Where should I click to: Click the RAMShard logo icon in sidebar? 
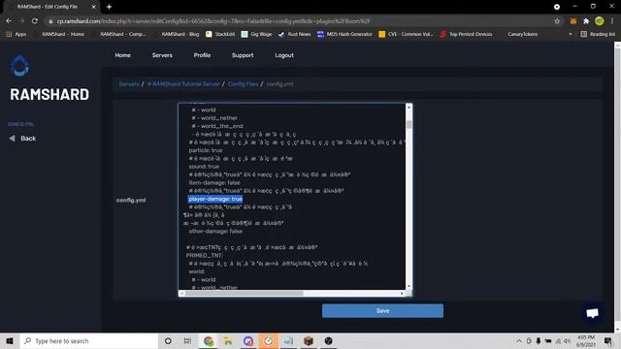(19, 66)
